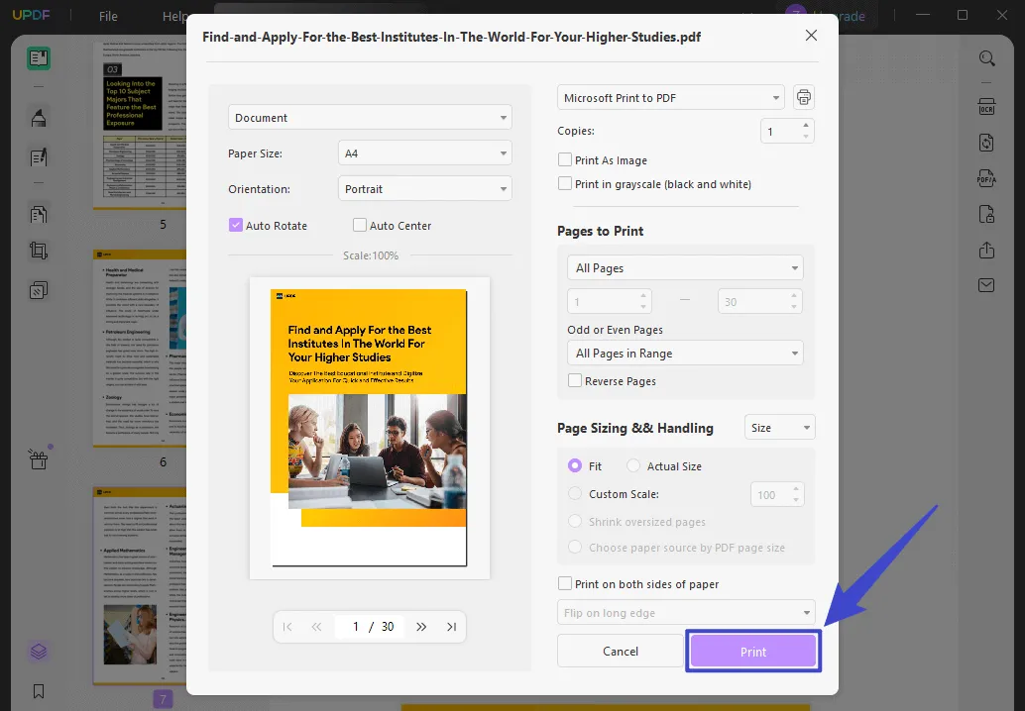This screenshot has height=711, width=1025.
Task: Cancel the print dialog
Action: (x=621, y=651)
